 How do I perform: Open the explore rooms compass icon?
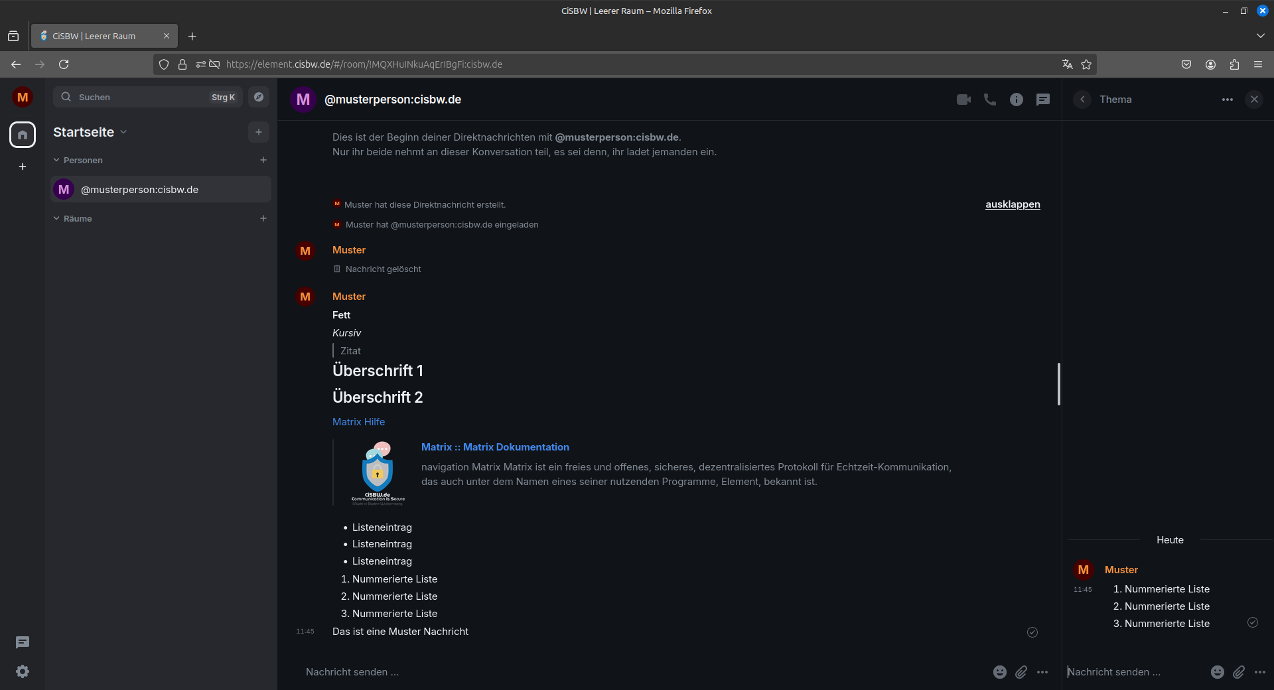[258, 97]
